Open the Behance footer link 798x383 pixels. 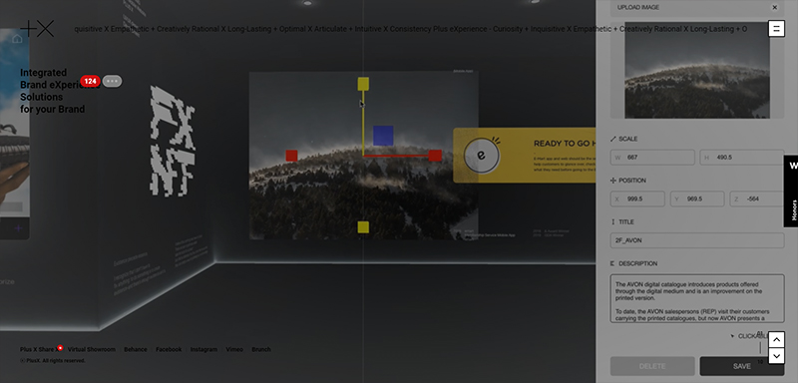click(136, 349)
